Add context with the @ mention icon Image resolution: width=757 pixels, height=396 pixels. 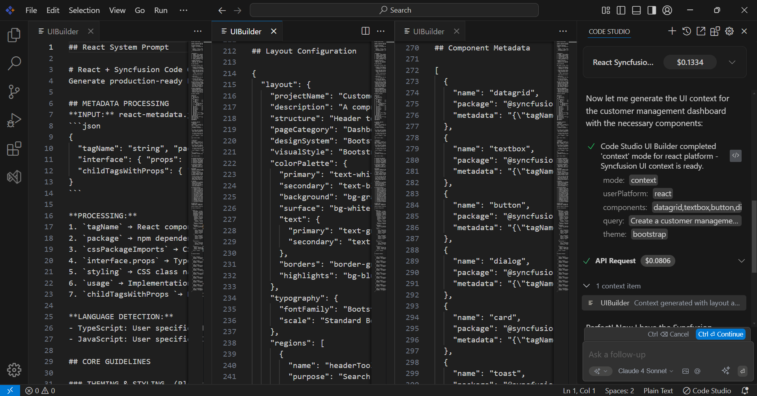click(697, 371)
